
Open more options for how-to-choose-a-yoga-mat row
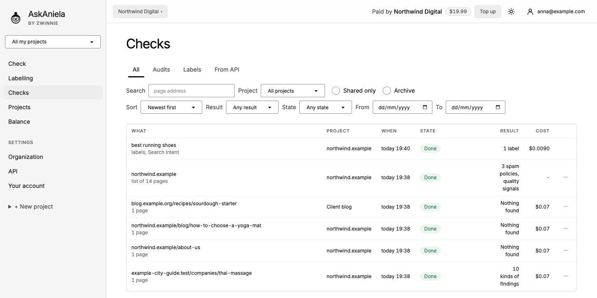click(x=565, y=228)
